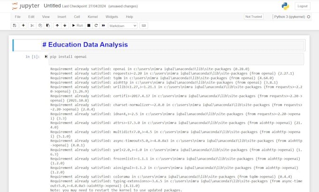Screen dimensions: 319x192
Task: Click the Python 3 (ipykernel) label
Action: pyautogui.click(x=289, y=17)
